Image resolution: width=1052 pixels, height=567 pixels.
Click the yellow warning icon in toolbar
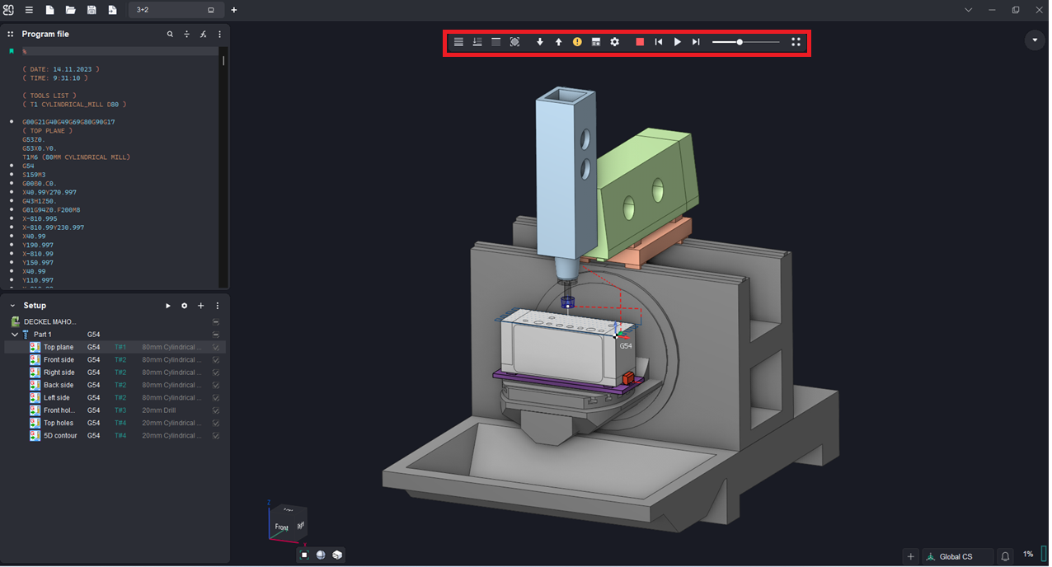point(577,42)
